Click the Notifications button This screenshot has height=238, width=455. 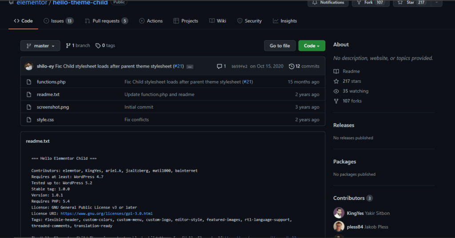coord(328,2)
